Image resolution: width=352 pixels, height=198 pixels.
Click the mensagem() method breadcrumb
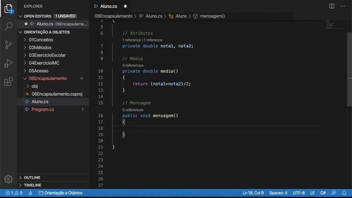[212, 16]
